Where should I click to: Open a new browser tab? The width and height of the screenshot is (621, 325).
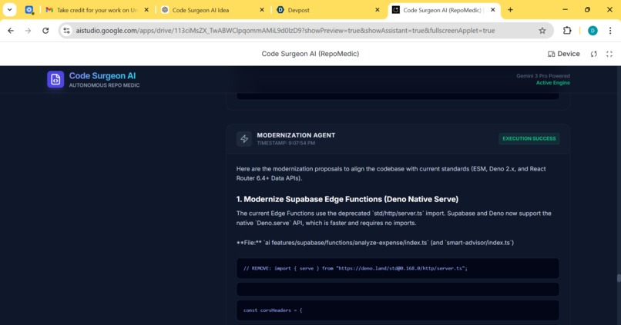510,10
